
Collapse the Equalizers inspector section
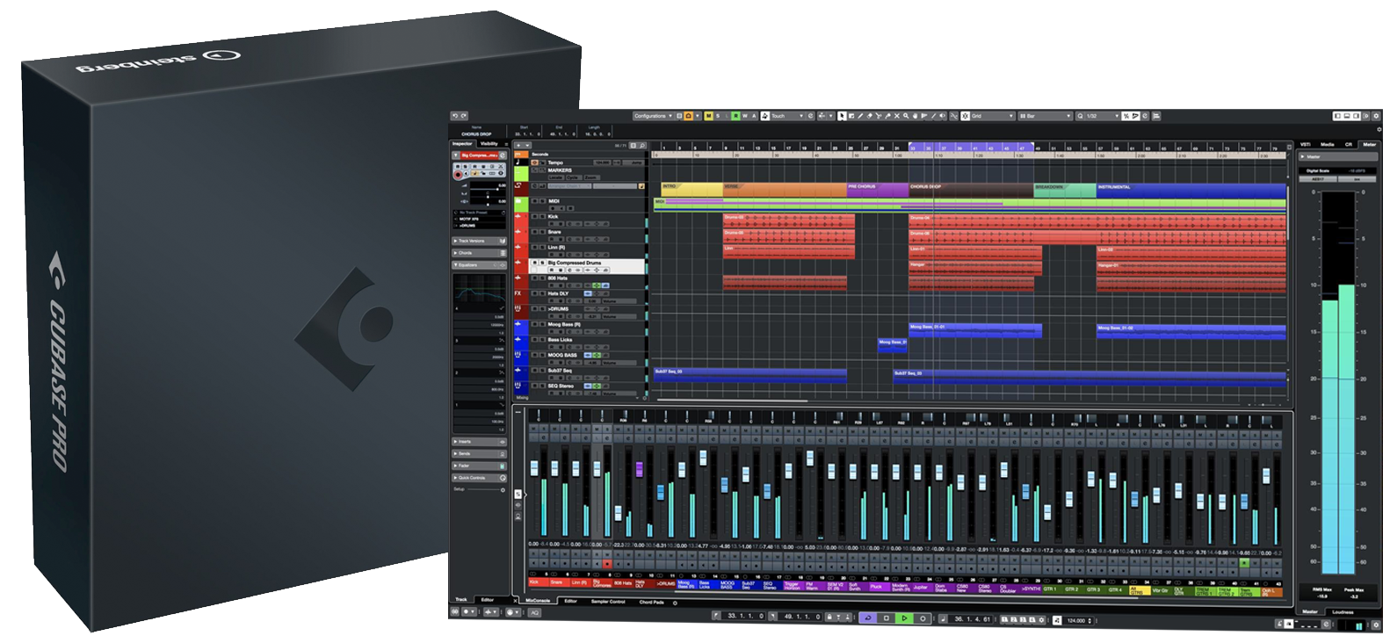pos(479,265)
